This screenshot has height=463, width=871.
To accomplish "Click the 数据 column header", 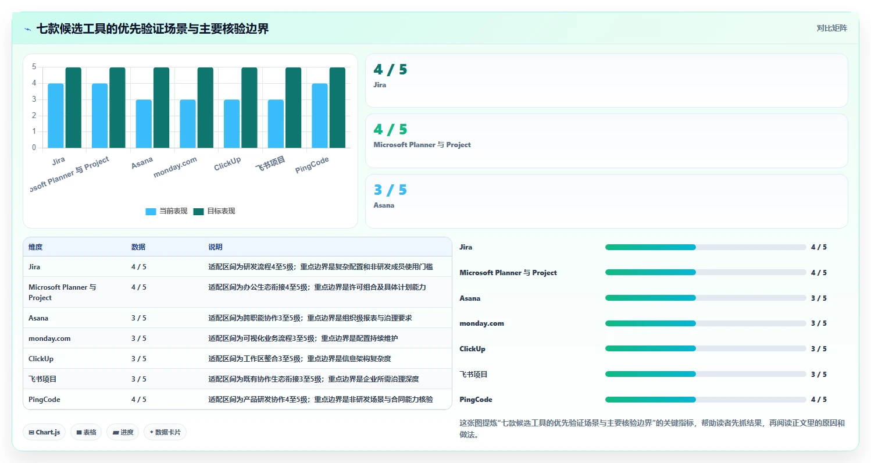I will tap(138, 247).
